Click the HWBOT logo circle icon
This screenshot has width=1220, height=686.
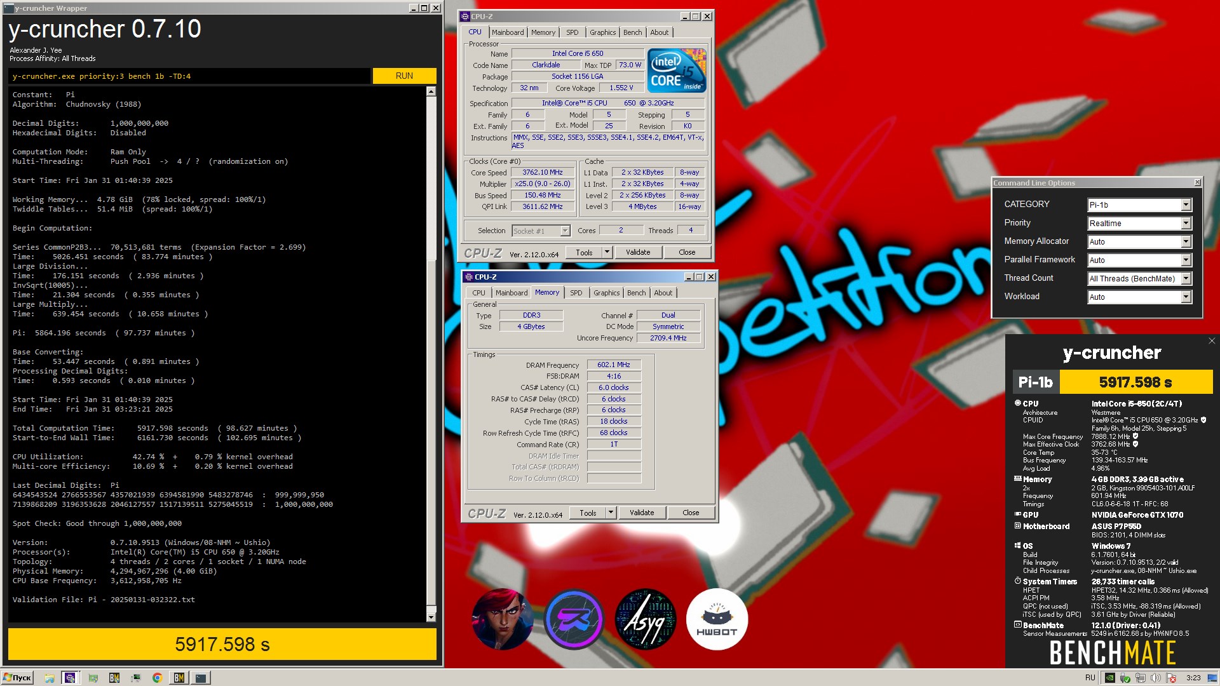(x=717, y=619)
